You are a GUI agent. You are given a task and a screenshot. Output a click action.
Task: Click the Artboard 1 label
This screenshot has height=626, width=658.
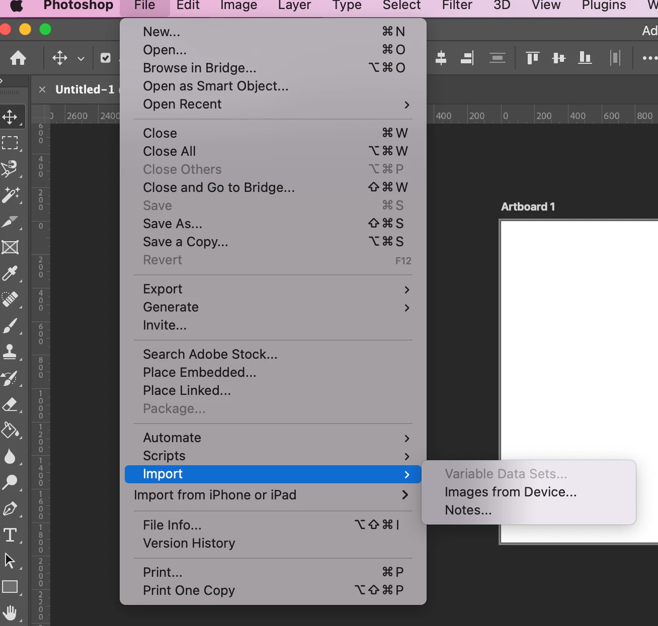tap(528, 207)
